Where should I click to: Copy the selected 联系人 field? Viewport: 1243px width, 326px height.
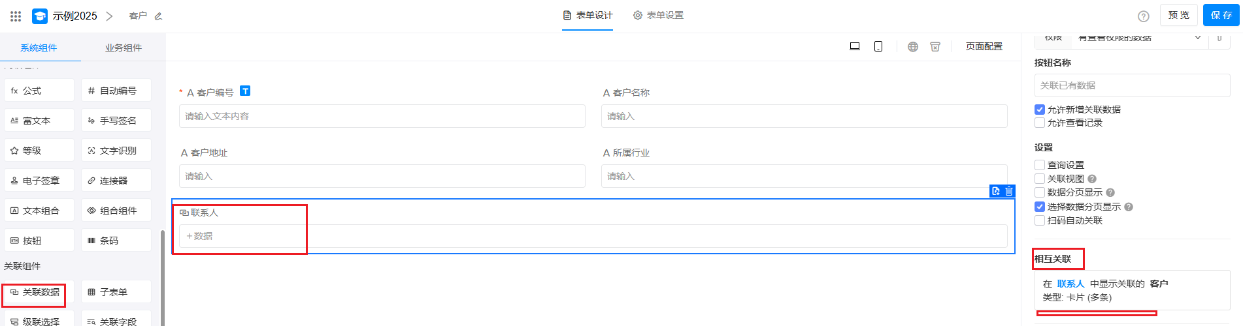coord(996,191)
